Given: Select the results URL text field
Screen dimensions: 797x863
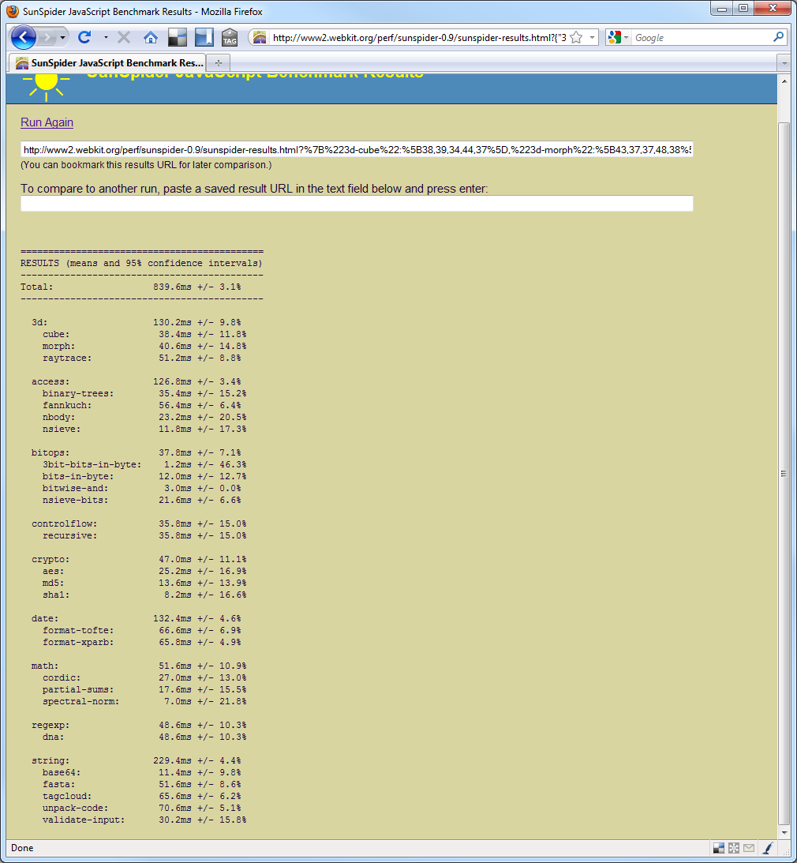Looking at the screenshot, I should coord(357,149).
